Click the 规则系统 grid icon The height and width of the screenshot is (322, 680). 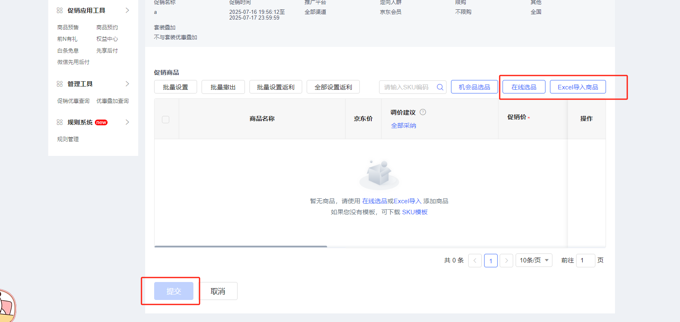(x=60, y=122)
